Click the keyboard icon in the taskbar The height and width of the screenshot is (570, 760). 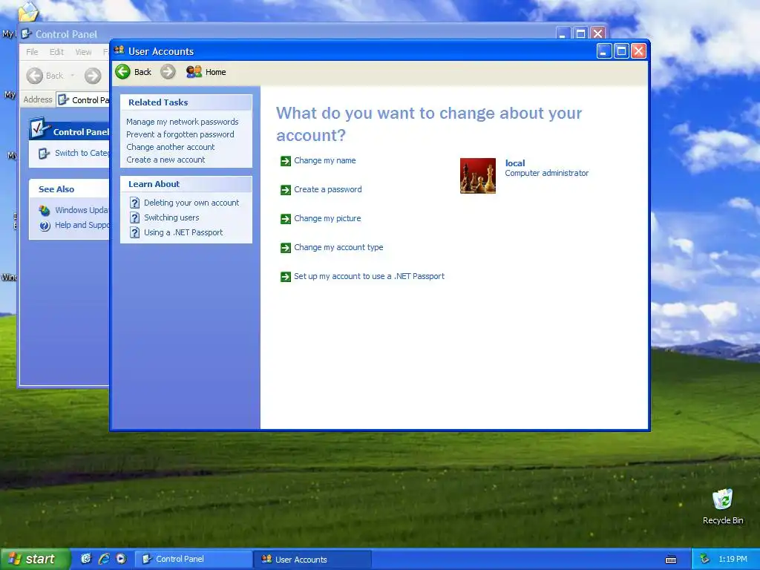pyautogui.click(x=671, y=560)
